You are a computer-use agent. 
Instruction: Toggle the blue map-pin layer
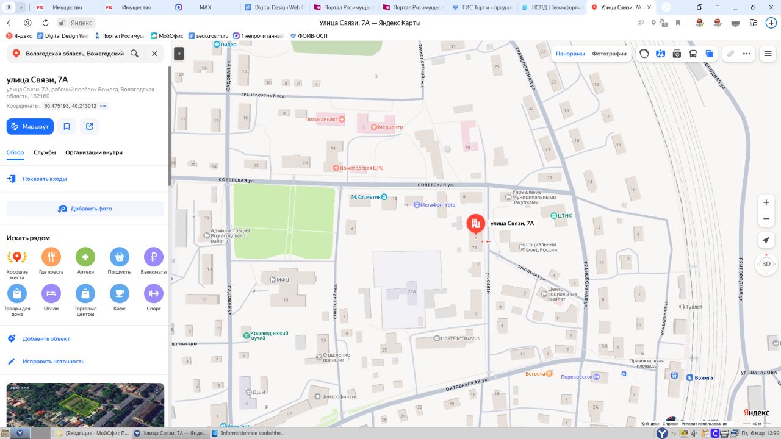coord(660,54)
